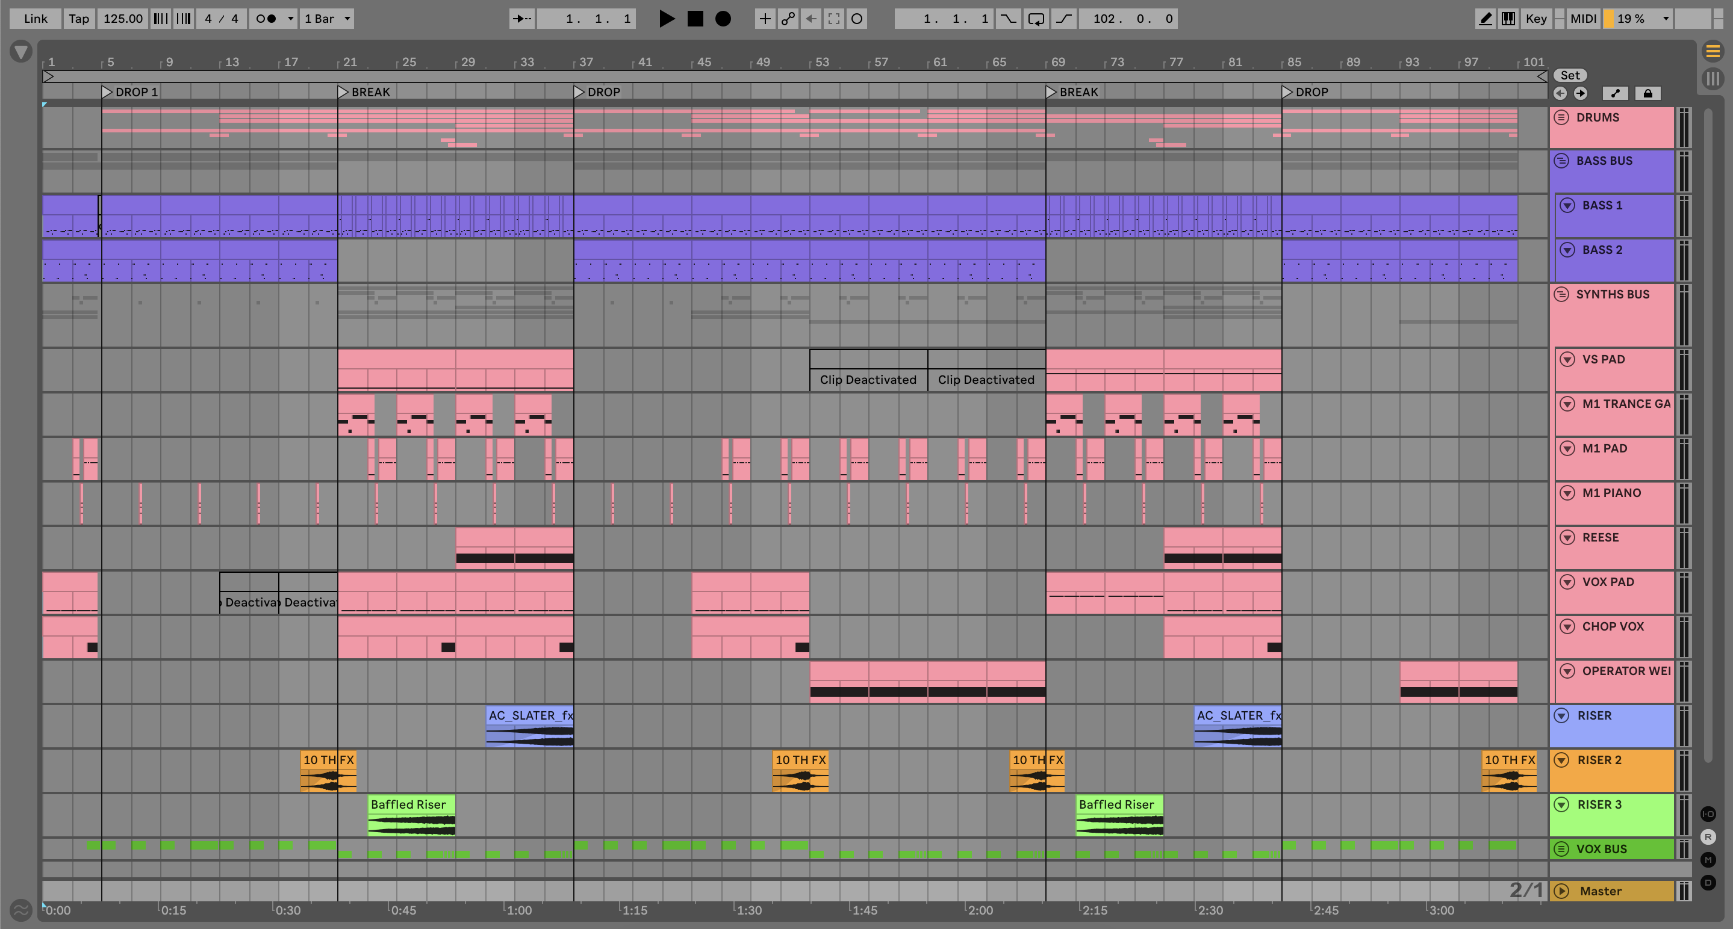Click the Follow playback arrow icon
This screenshot has height=929, width=1733.
click(x=521, y=19)
